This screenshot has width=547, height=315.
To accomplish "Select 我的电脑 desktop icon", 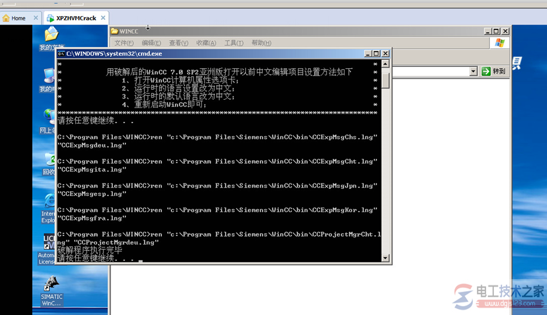I will coord(47,80).
